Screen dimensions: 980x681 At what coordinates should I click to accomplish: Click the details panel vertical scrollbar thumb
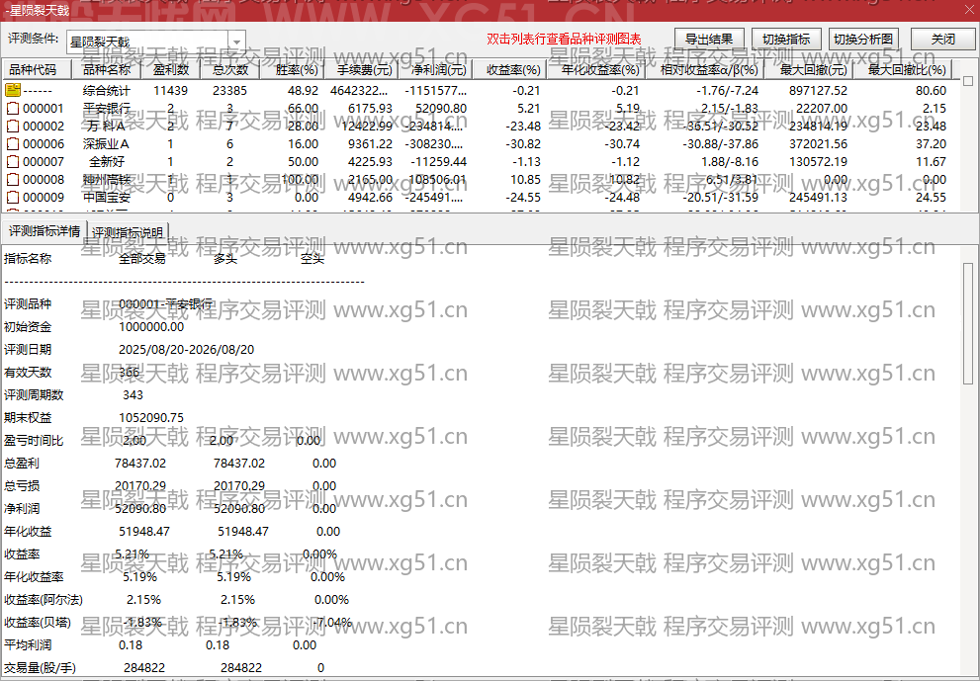pyautogui.click(x=968, y=323)
